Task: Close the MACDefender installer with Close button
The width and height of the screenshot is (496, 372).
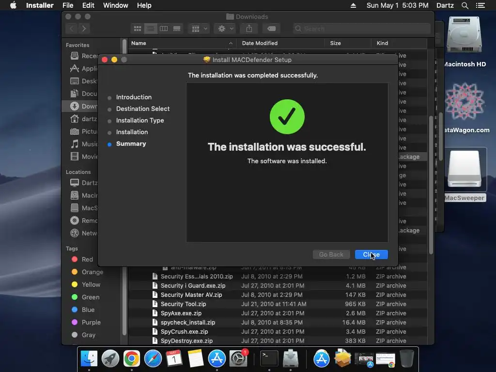Action: [371, 255]
